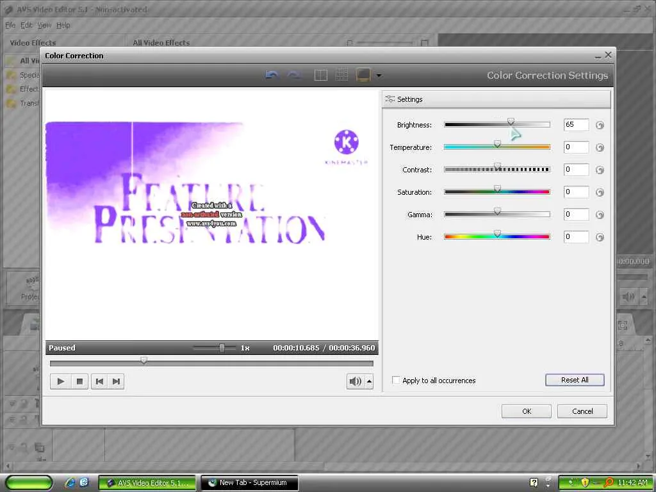Reset Contrast value to default
This screenshot has width=656, height=492.
(600, 170)
